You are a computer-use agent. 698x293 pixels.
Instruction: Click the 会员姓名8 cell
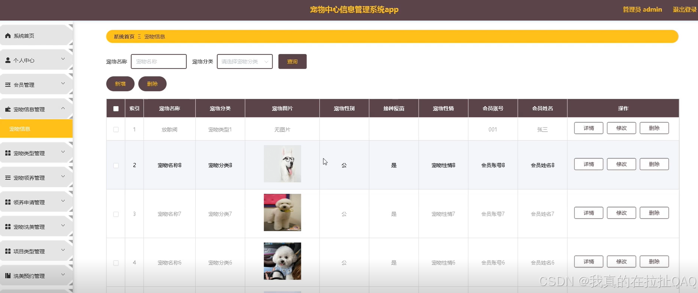(542, 165)
